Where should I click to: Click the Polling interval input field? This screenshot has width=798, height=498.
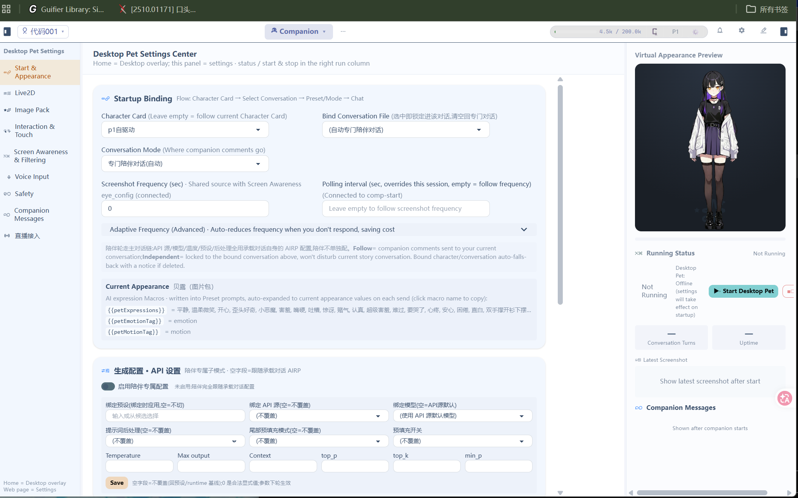coord(406,208)
